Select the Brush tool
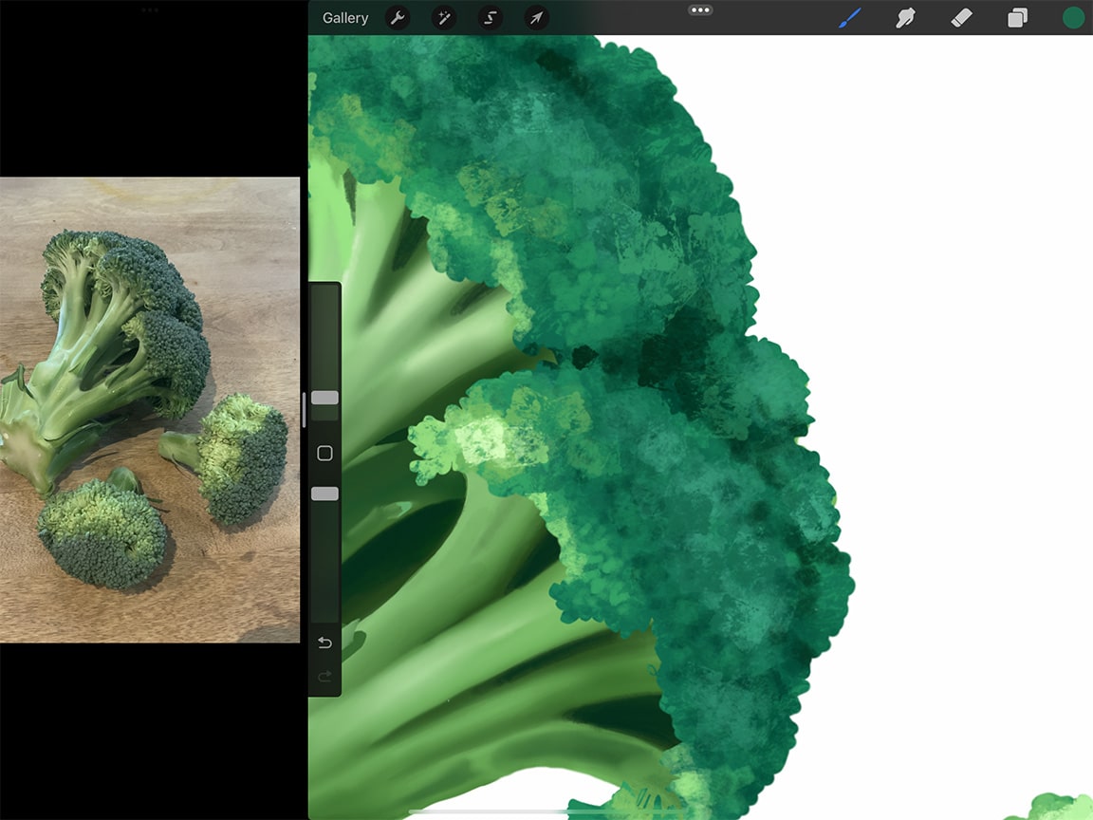This screenshot has width=1093, height=820. pos(848,17)
